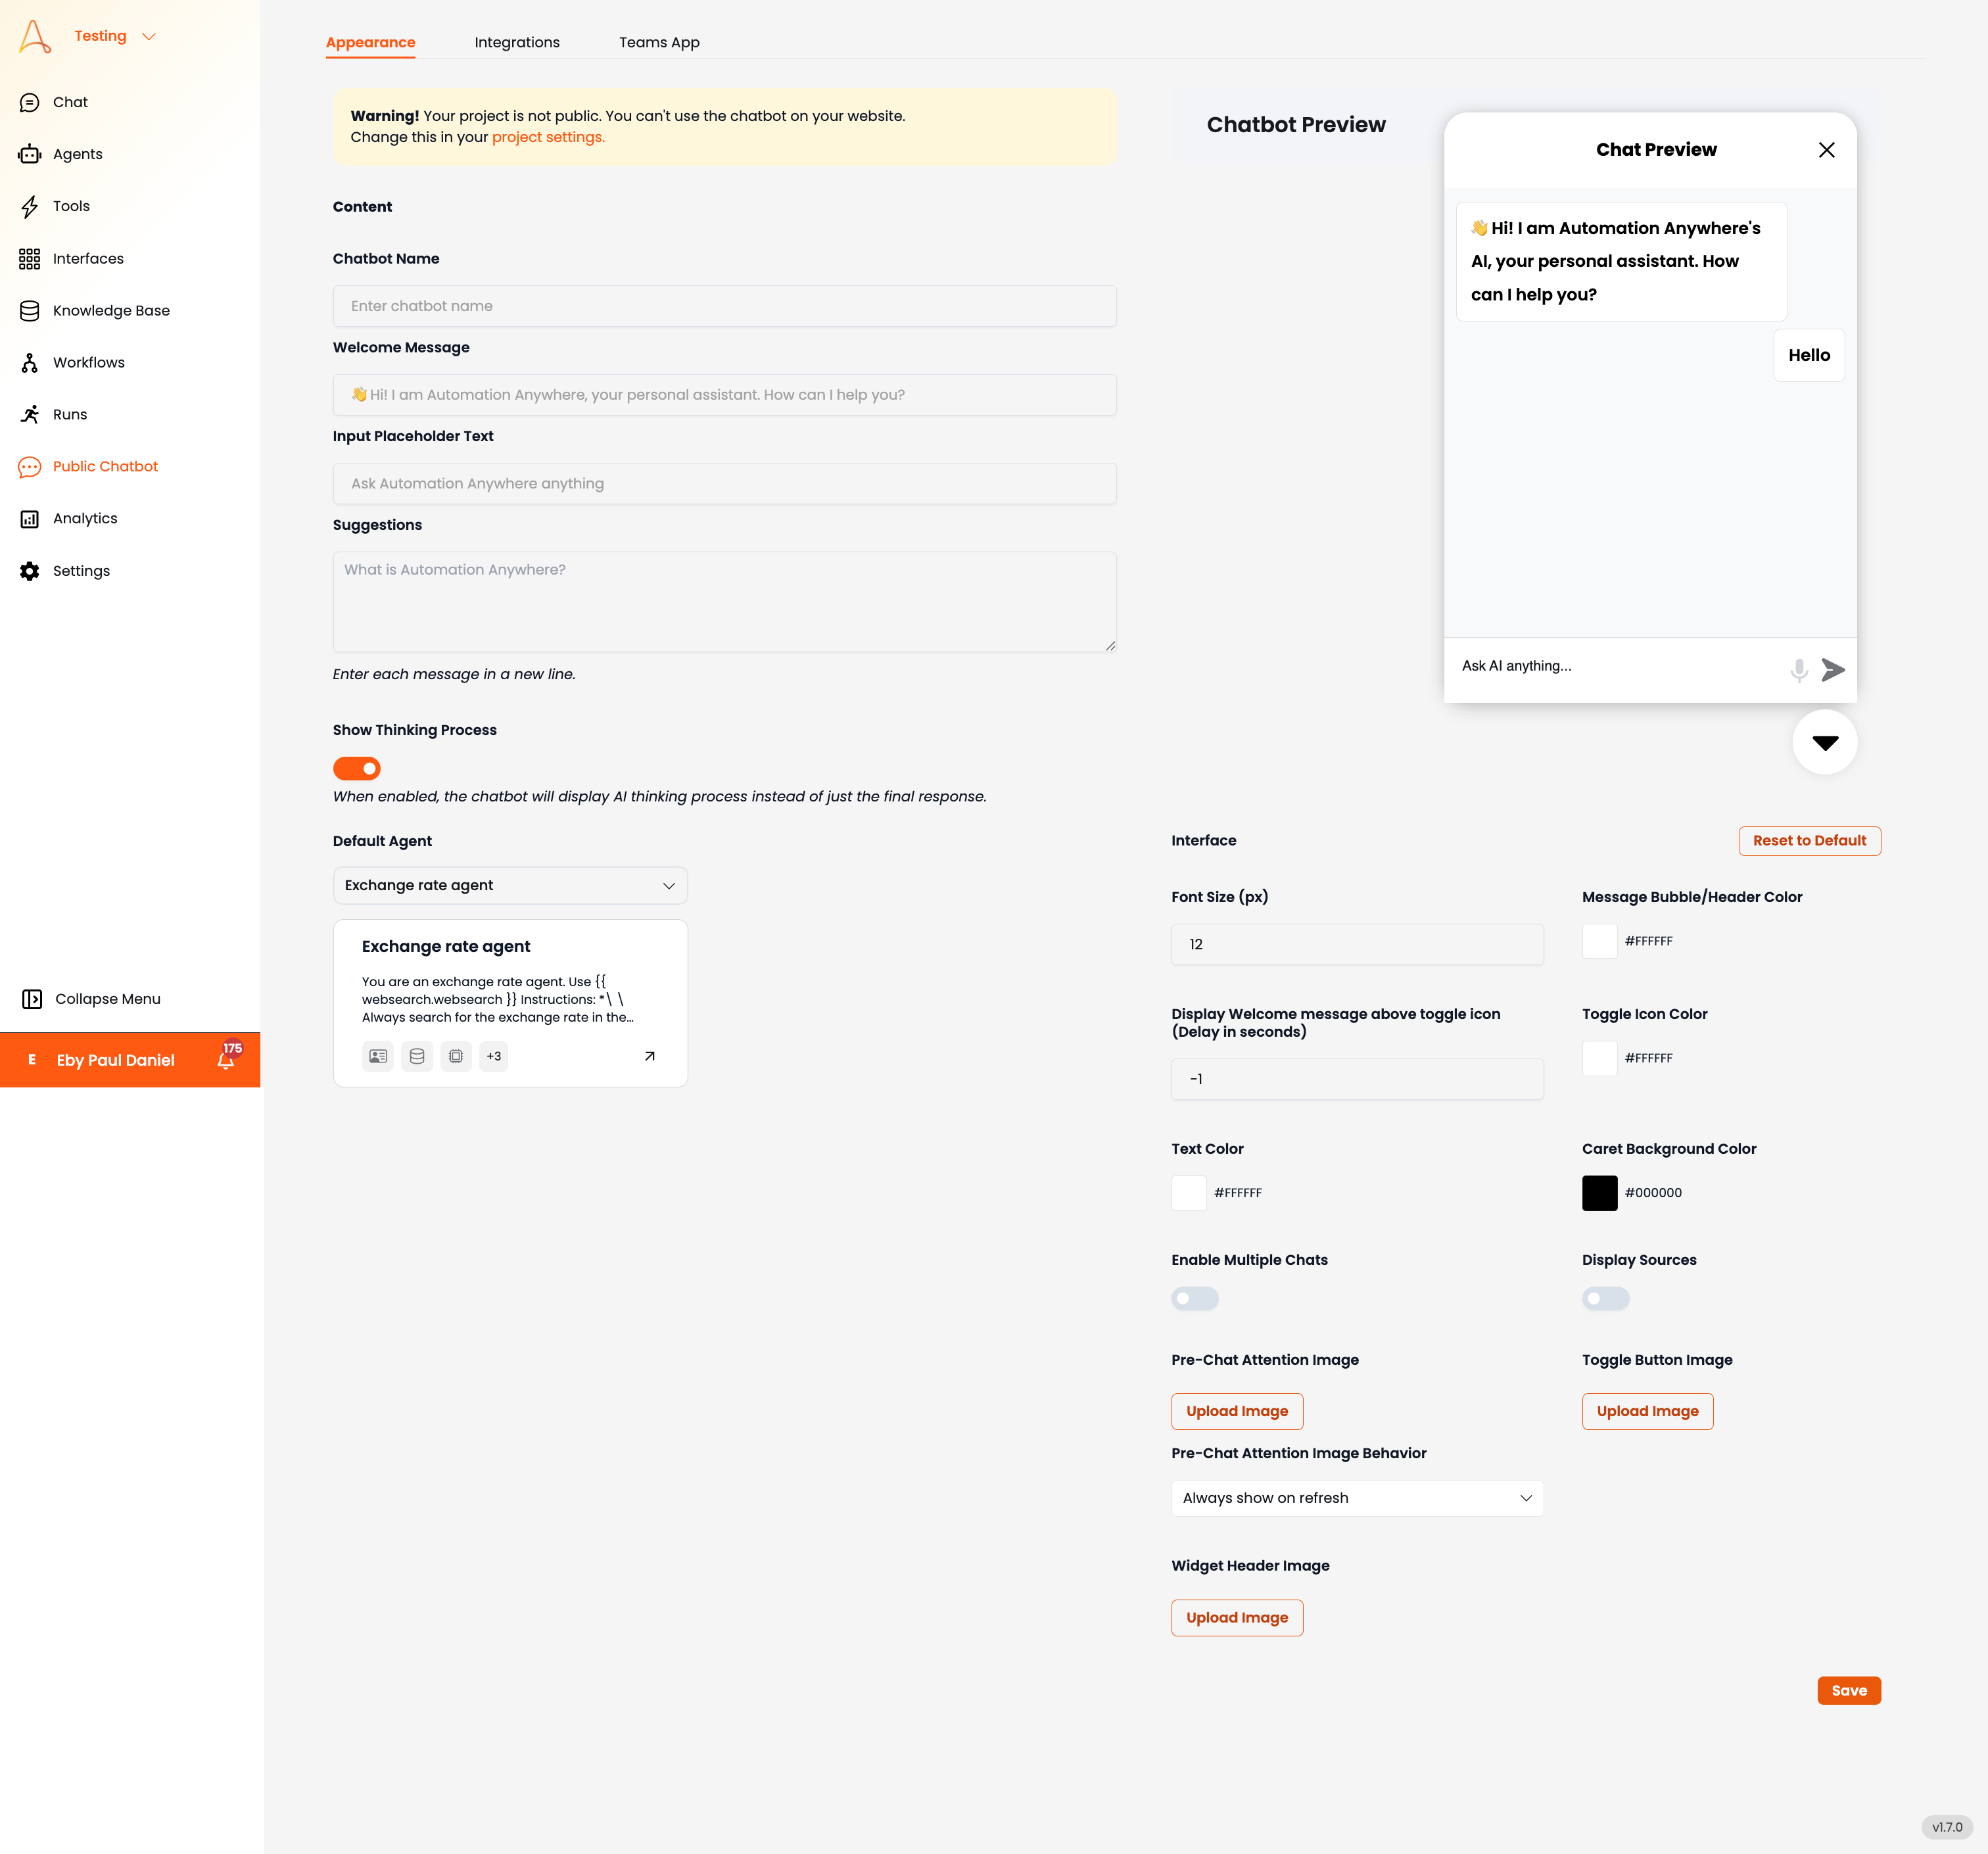Select the Tools lightning icon
Screen dimensions: 1988x1854
tap(30, 206)
